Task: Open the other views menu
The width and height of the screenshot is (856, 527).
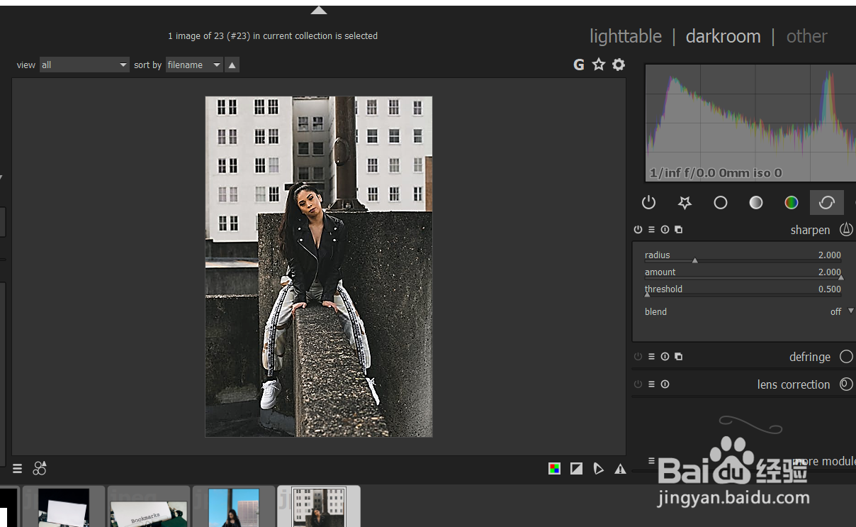Action: [x=806, y=36]
